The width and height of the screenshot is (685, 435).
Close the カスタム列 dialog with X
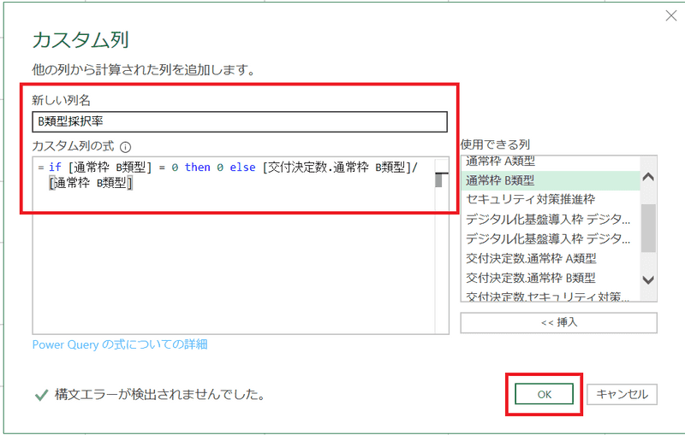pyautogui.click(x=669, y=15)
